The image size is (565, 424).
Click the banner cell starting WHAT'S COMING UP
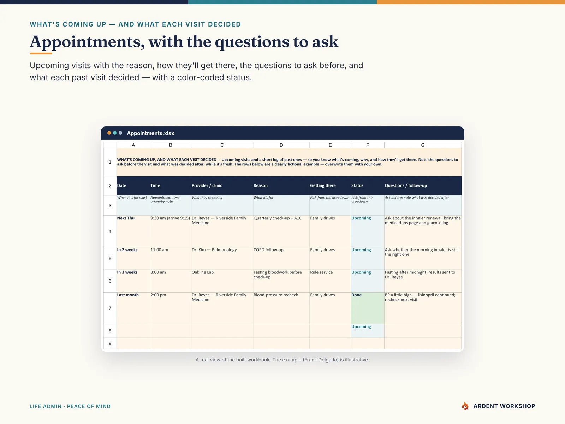click(289, 162)
